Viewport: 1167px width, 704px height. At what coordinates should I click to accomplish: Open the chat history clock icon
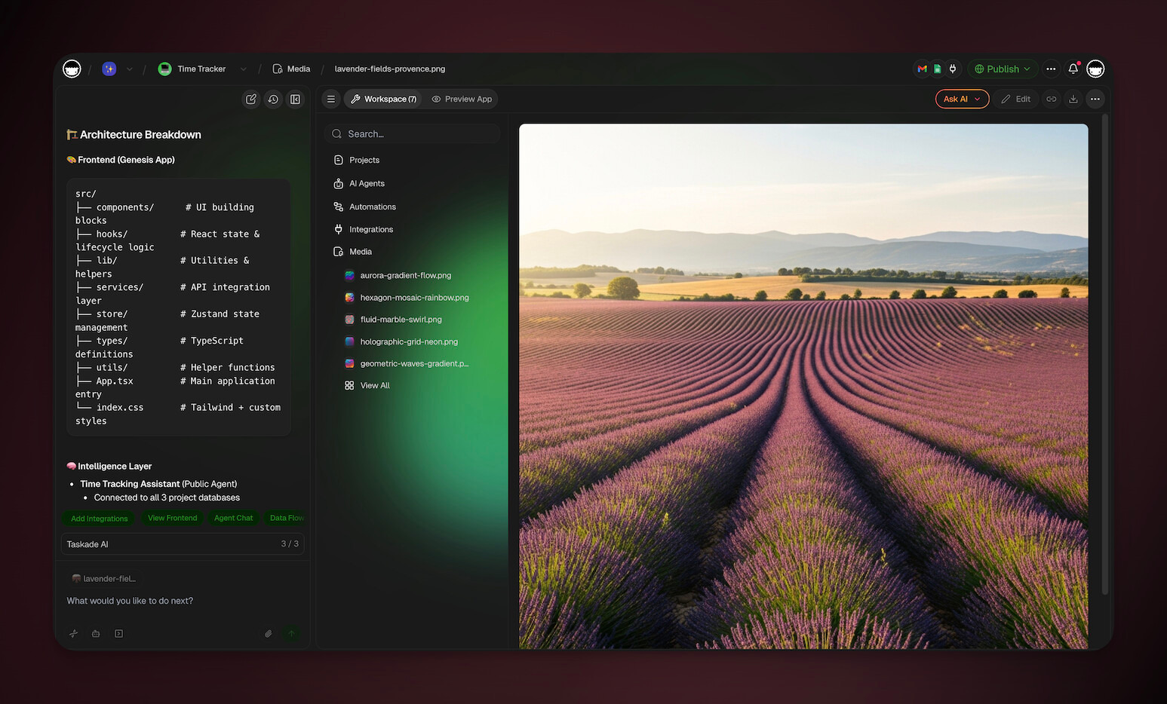point(273,99)
